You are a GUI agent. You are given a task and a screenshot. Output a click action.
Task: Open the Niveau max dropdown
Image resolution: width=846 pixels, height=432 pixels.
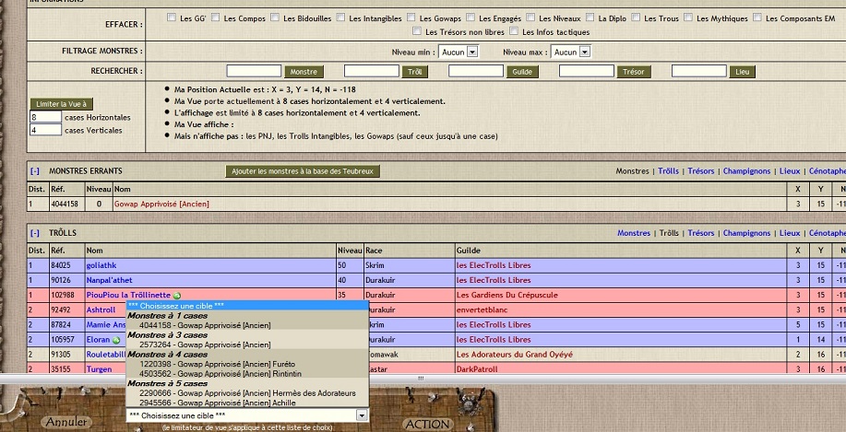[x=584, y=53]
